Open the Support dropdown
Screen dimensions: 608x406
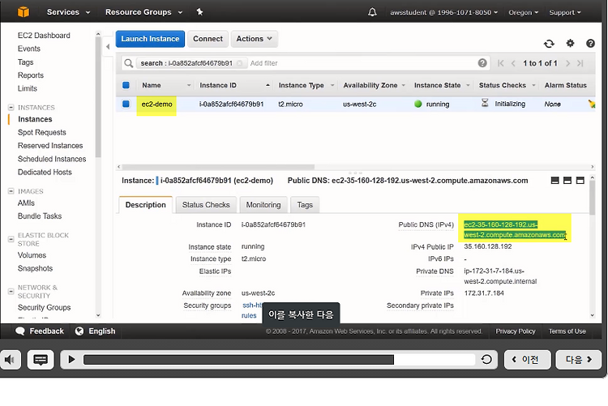coord(565,12)
